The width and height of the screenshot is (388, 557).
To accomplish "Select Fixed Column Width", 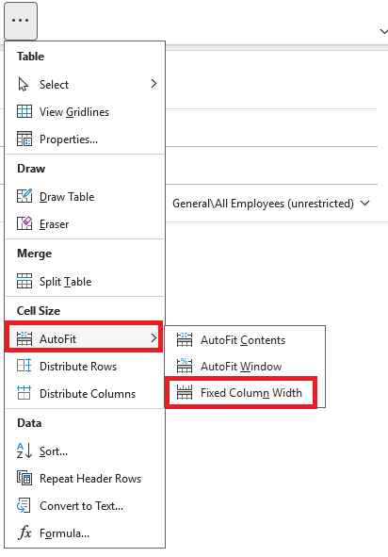I will tap(241, 393).
